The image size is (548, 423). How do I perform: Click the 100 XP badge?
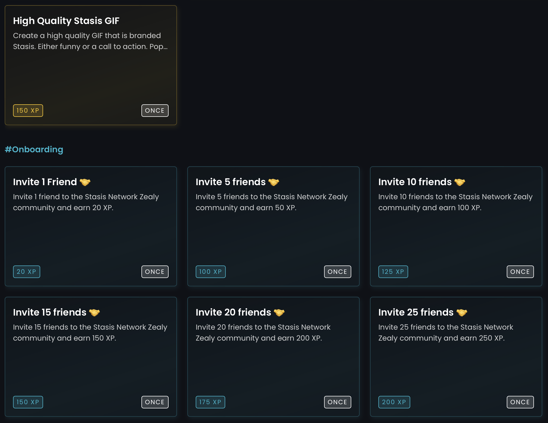coord(211,272)
